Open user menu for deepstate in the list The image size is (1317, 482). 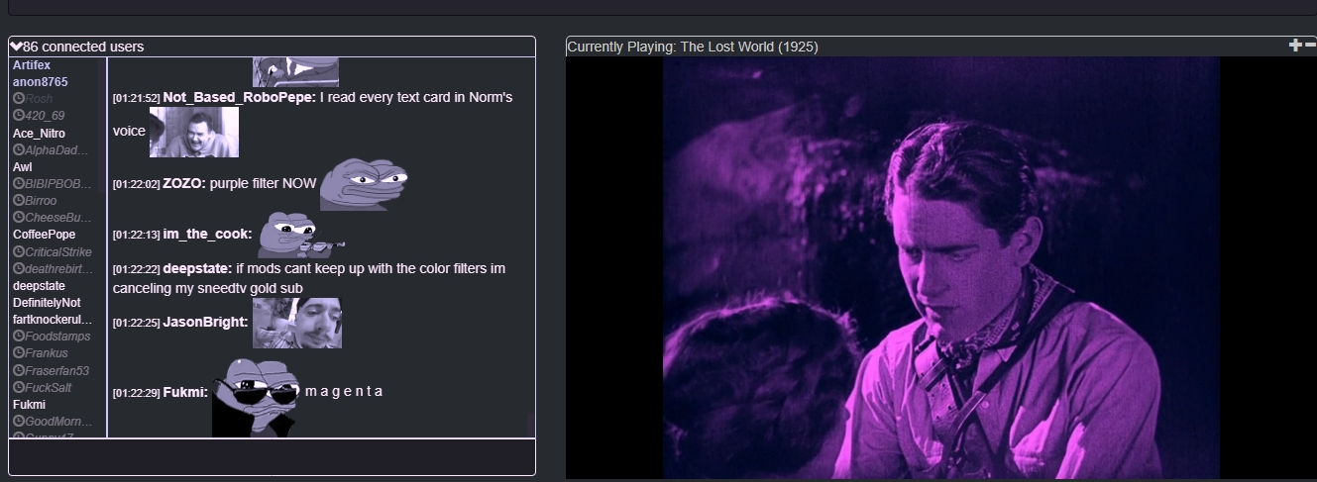pyautogui.click(x=39, y=286)
